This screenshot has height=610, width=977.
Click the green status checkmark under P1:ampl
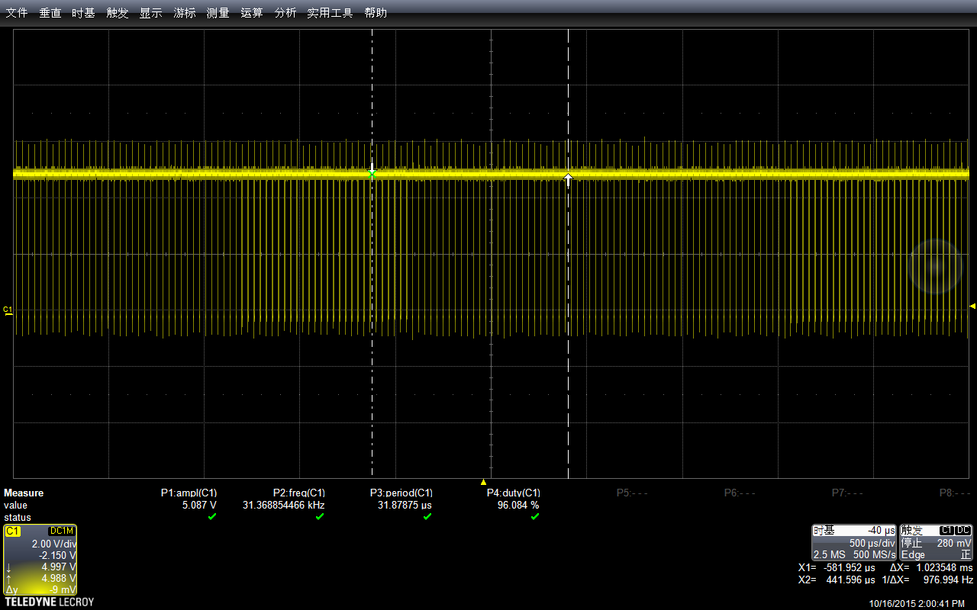212,516
